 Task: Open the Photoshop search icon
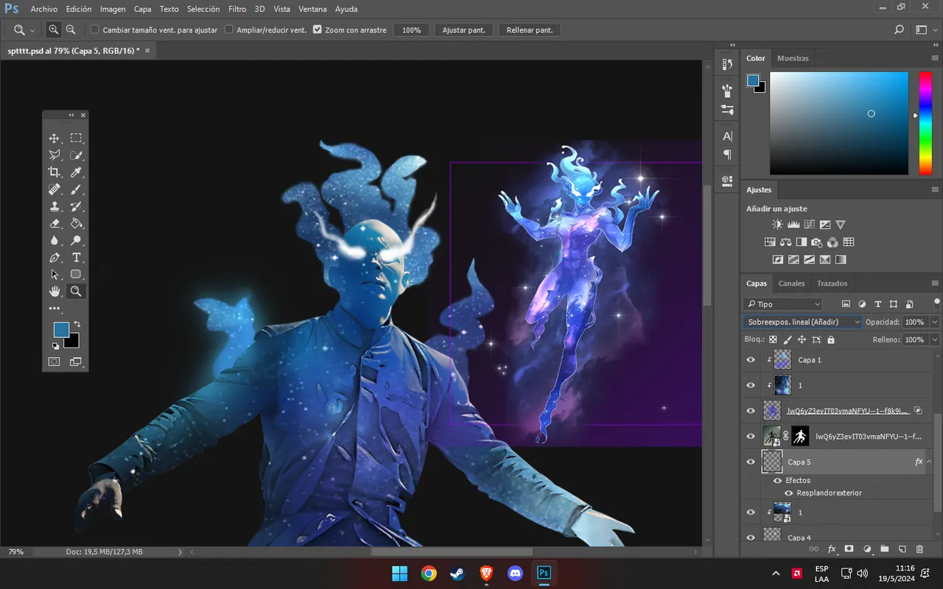[x=899, y=30]
